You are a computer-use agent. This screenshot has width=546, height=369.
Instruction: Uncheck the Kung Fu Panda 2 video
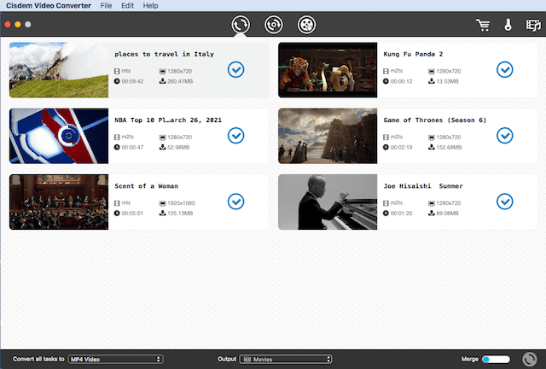[504, 70]
